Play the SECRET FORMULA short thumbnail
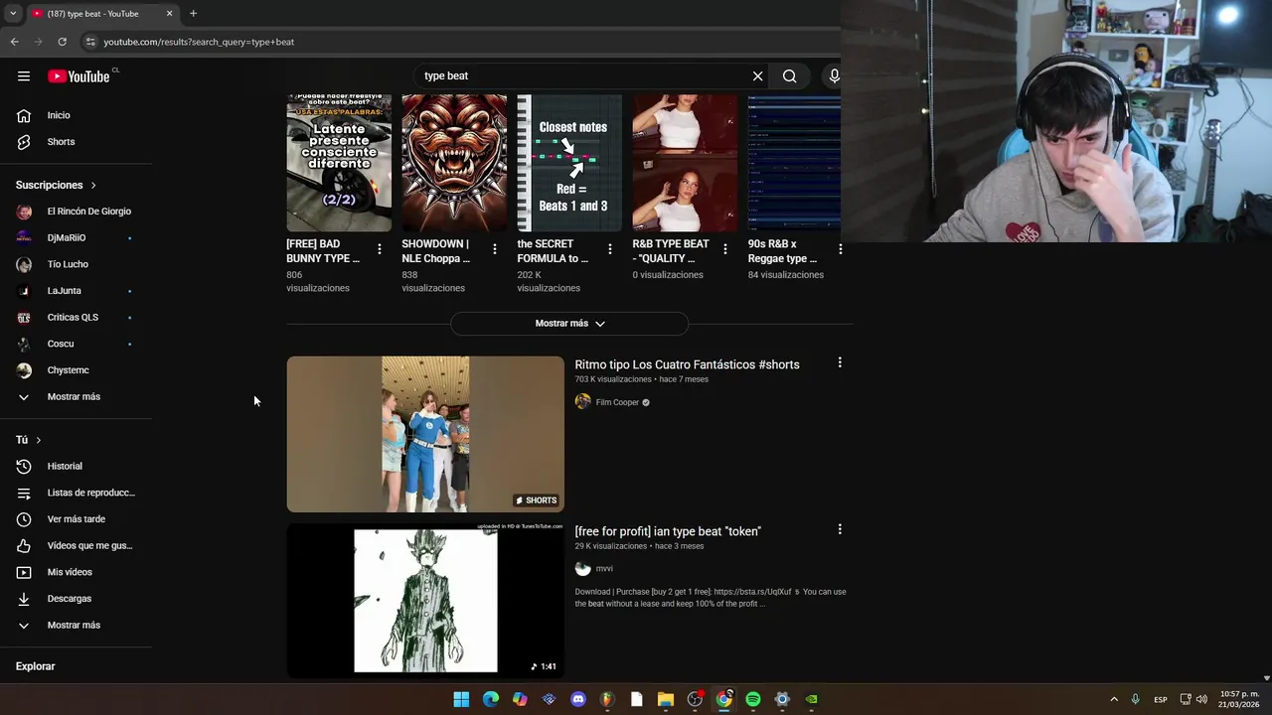 [x=569, y=163]
